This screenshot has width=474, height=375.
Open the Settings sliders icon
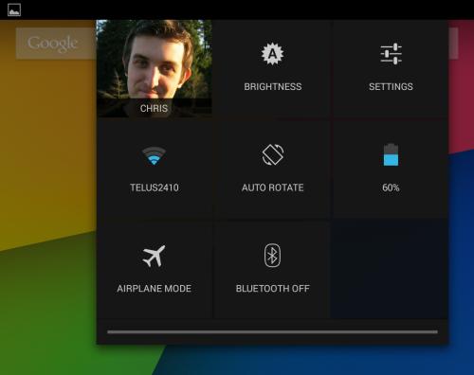[391, 54]
